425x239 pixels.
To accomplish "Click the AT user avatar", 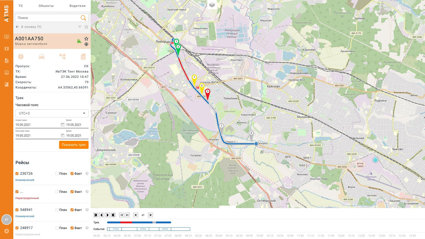I will pos(7,220).
